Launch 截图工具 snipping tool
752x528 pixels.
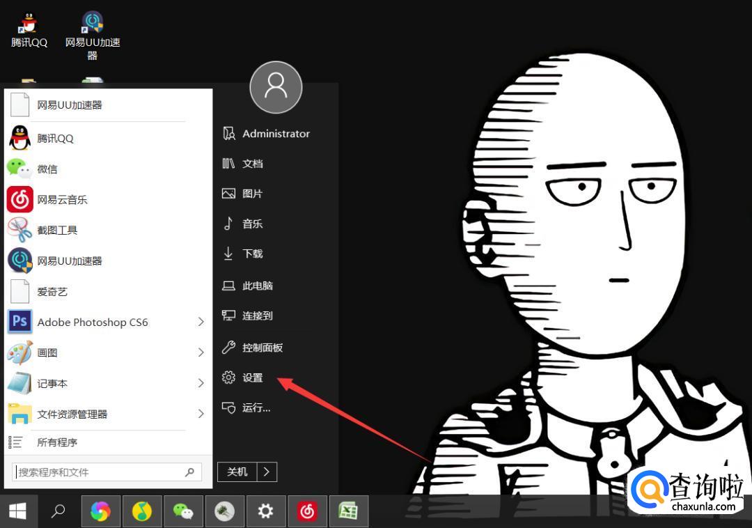pos(57,231)
